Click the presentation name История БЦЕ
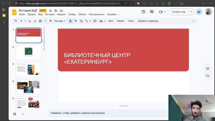This screenshot has width=215, height=121. click(28, 10)
